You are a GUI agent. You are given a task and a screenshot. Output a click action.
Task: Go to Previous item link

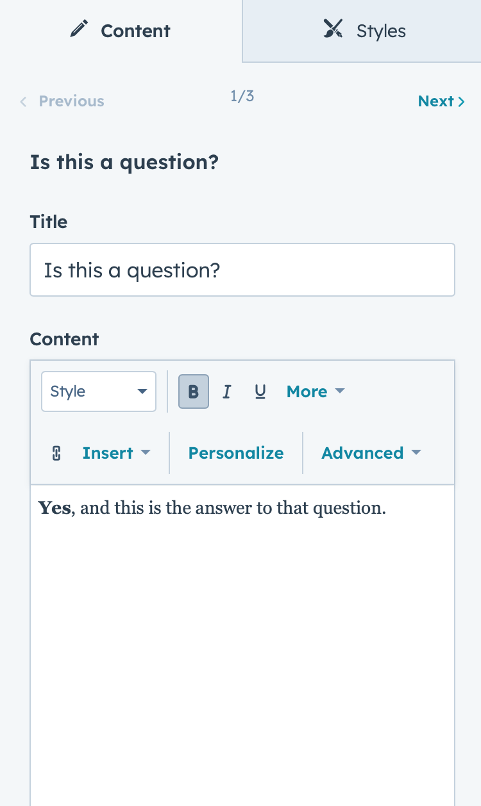point(62,101)
